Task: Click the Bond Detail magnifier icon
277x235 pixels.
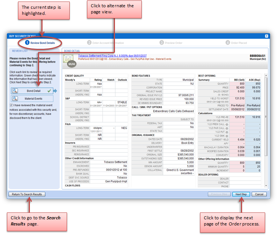Action: coord(16,91)
